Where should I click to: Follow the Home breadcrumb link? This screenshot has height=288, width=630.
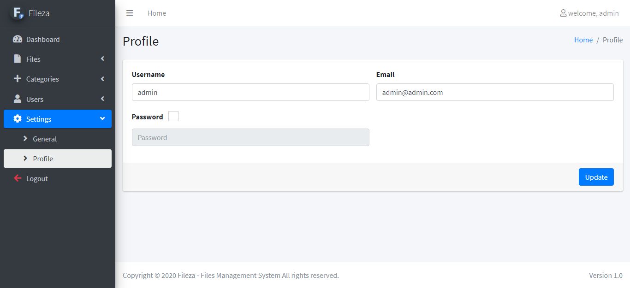583,40
